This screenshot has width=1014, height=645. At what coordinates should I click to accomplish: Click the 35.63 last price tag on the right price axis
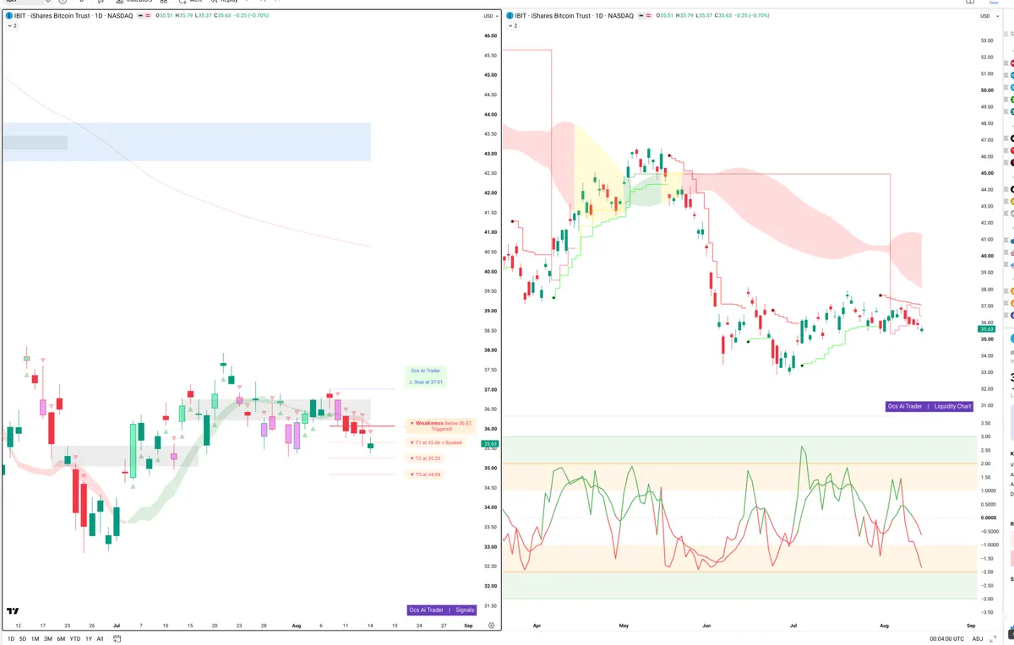coord(987,329)
